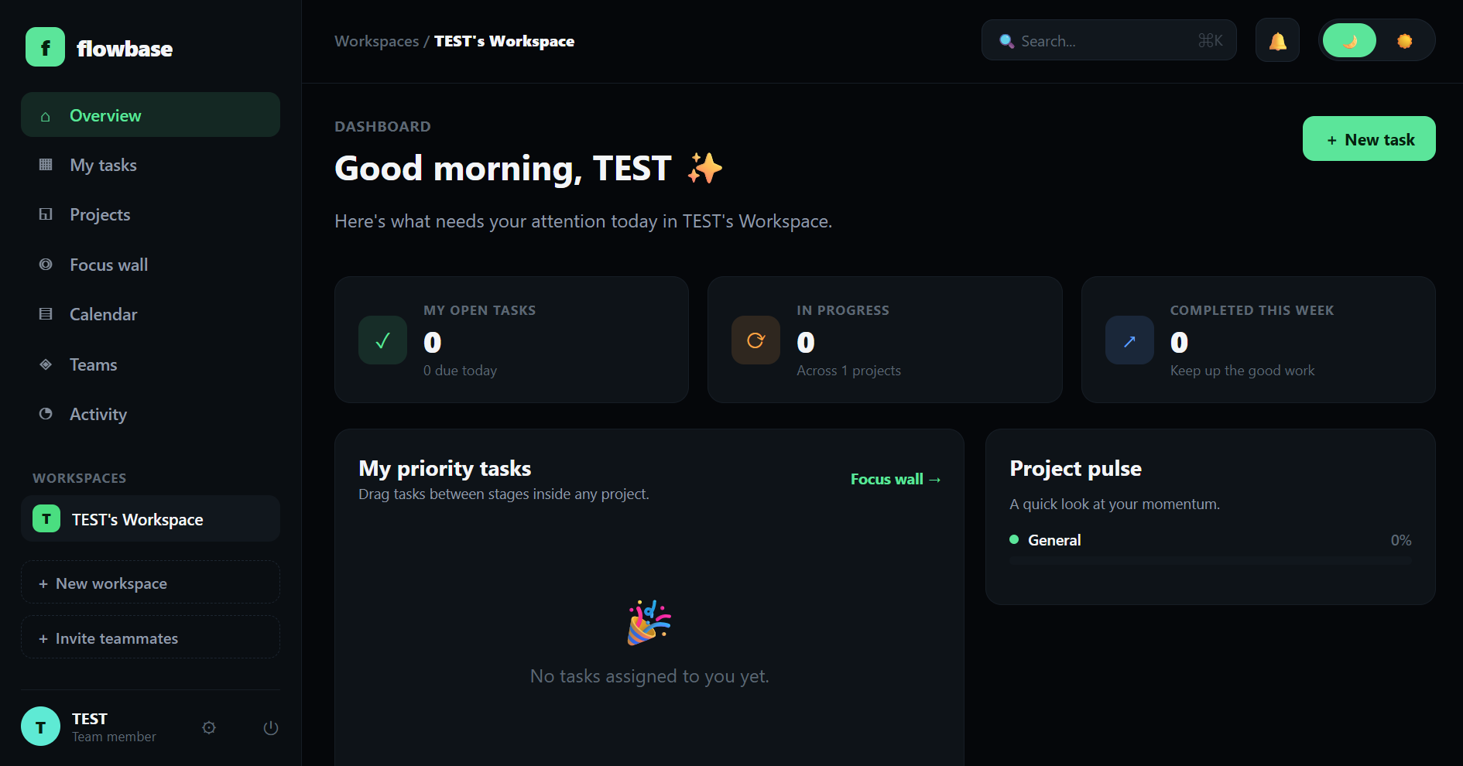Click the Activity clock icon
The width and height of the screenshot is (1463, 766).
(46, 414)
